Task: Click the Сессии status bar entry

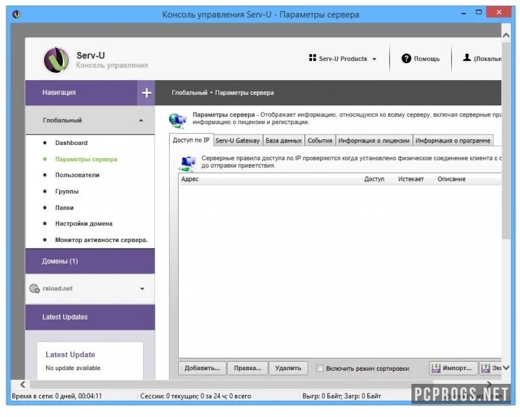Action: (x=196, y=396)
